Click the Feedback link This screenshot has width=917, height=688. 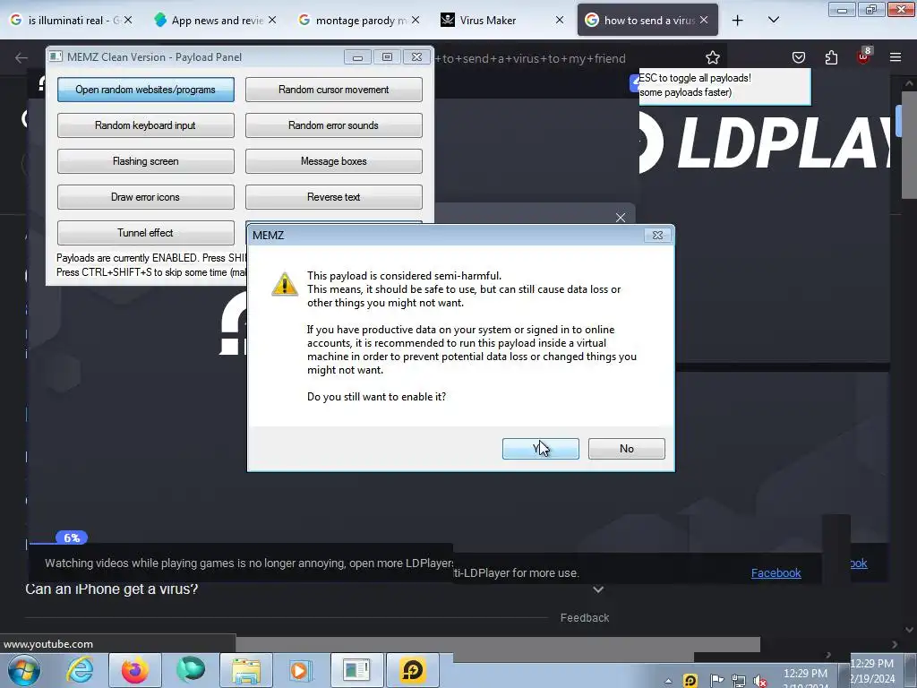tap(585, 618)
